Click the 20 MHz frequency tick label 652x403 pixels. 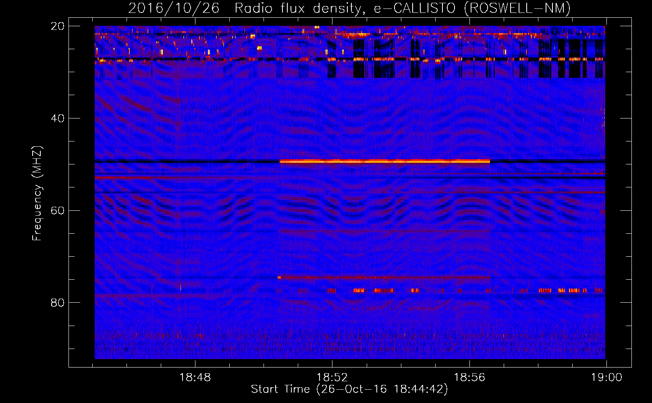pyautogui.click(x=57, y=26)
